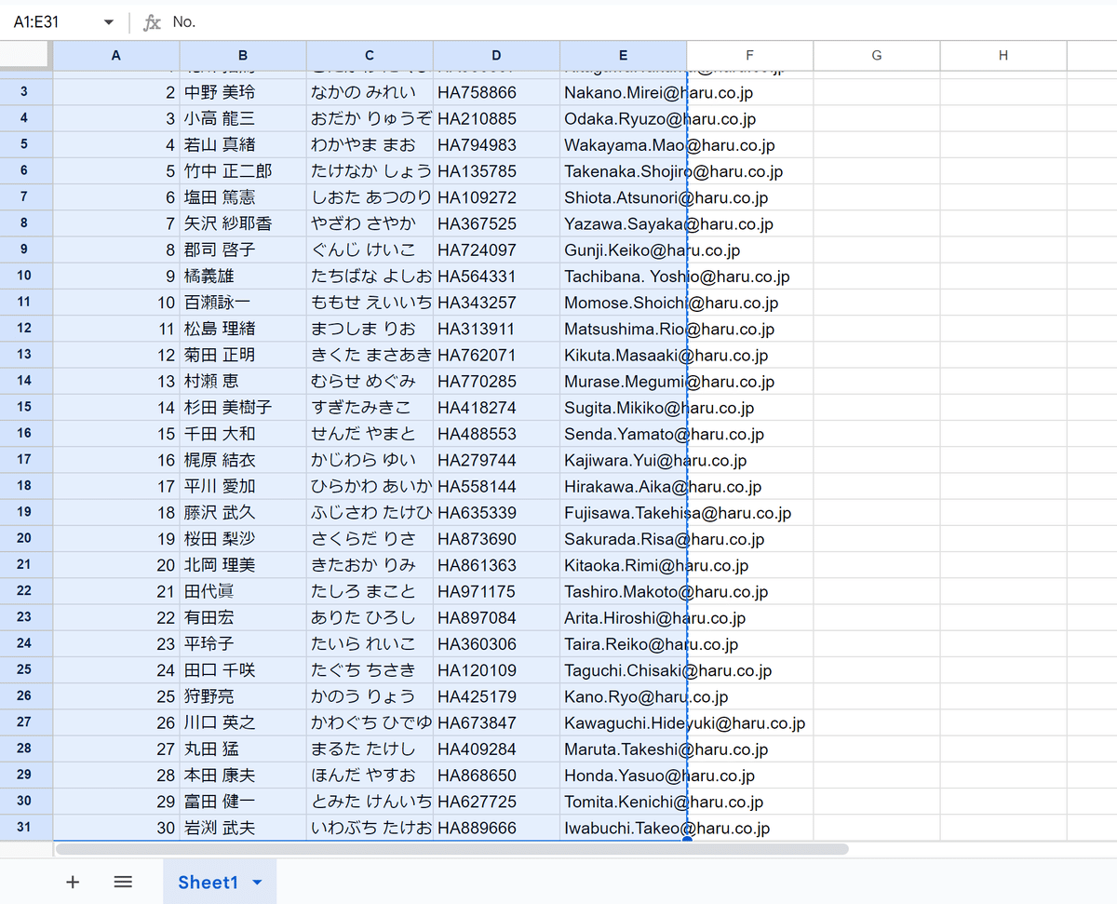
Task: Select column header E
Action: tap(622, 55)
